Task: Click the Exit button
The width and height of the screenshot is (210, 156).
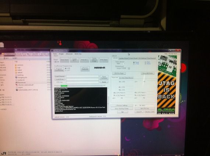Action: coord(123,112)
